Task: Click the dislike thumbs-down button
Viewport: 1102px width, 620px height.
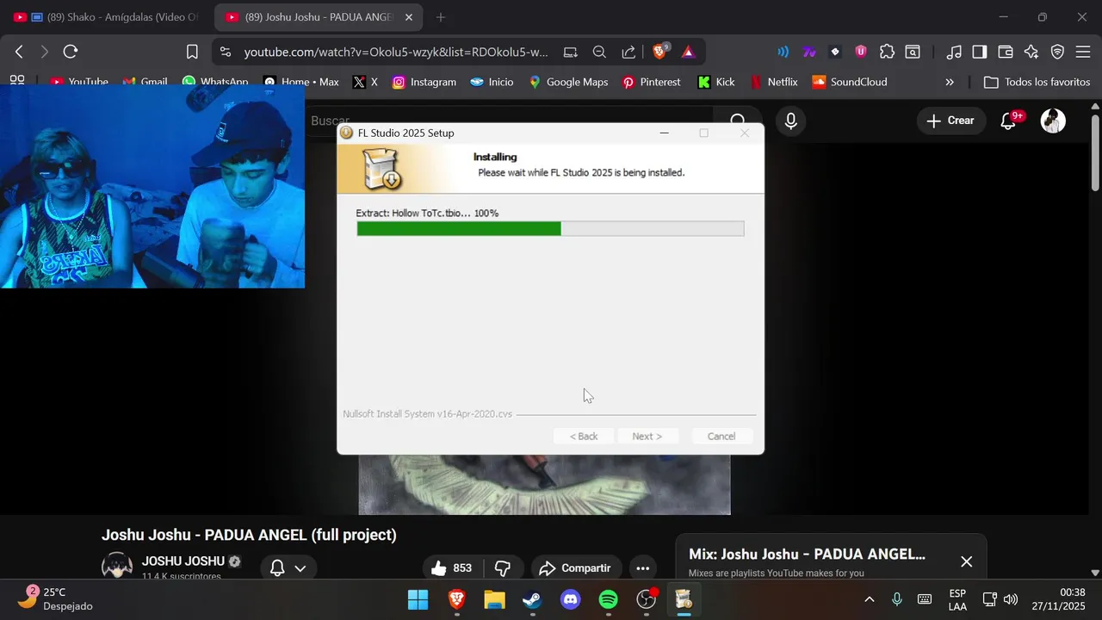Action: [504, 568]
